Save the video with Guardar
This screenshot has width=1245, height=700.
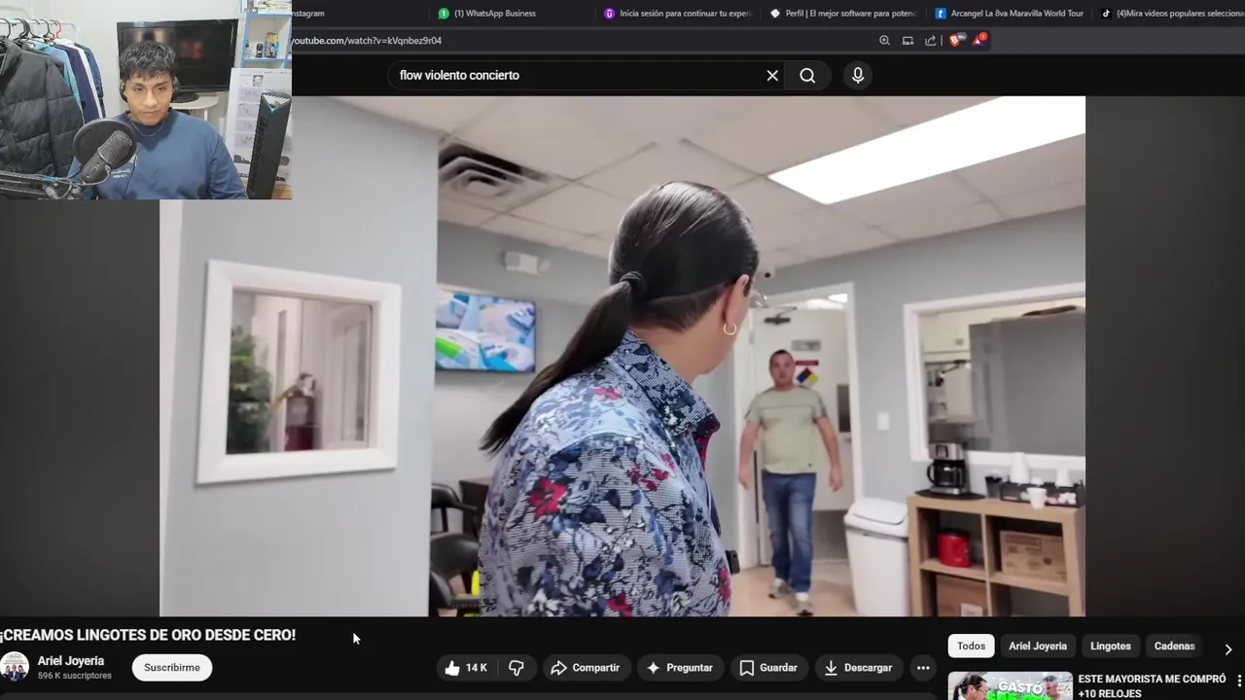click(x=767, y=668)
